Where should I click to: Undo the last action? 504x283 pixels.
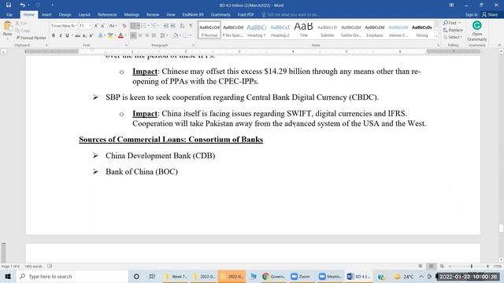click(22, 6)
